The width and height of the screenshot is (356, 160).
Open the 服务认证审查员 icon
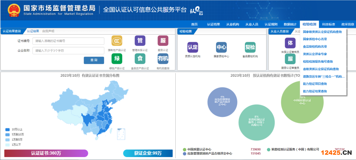pos(290,59)
